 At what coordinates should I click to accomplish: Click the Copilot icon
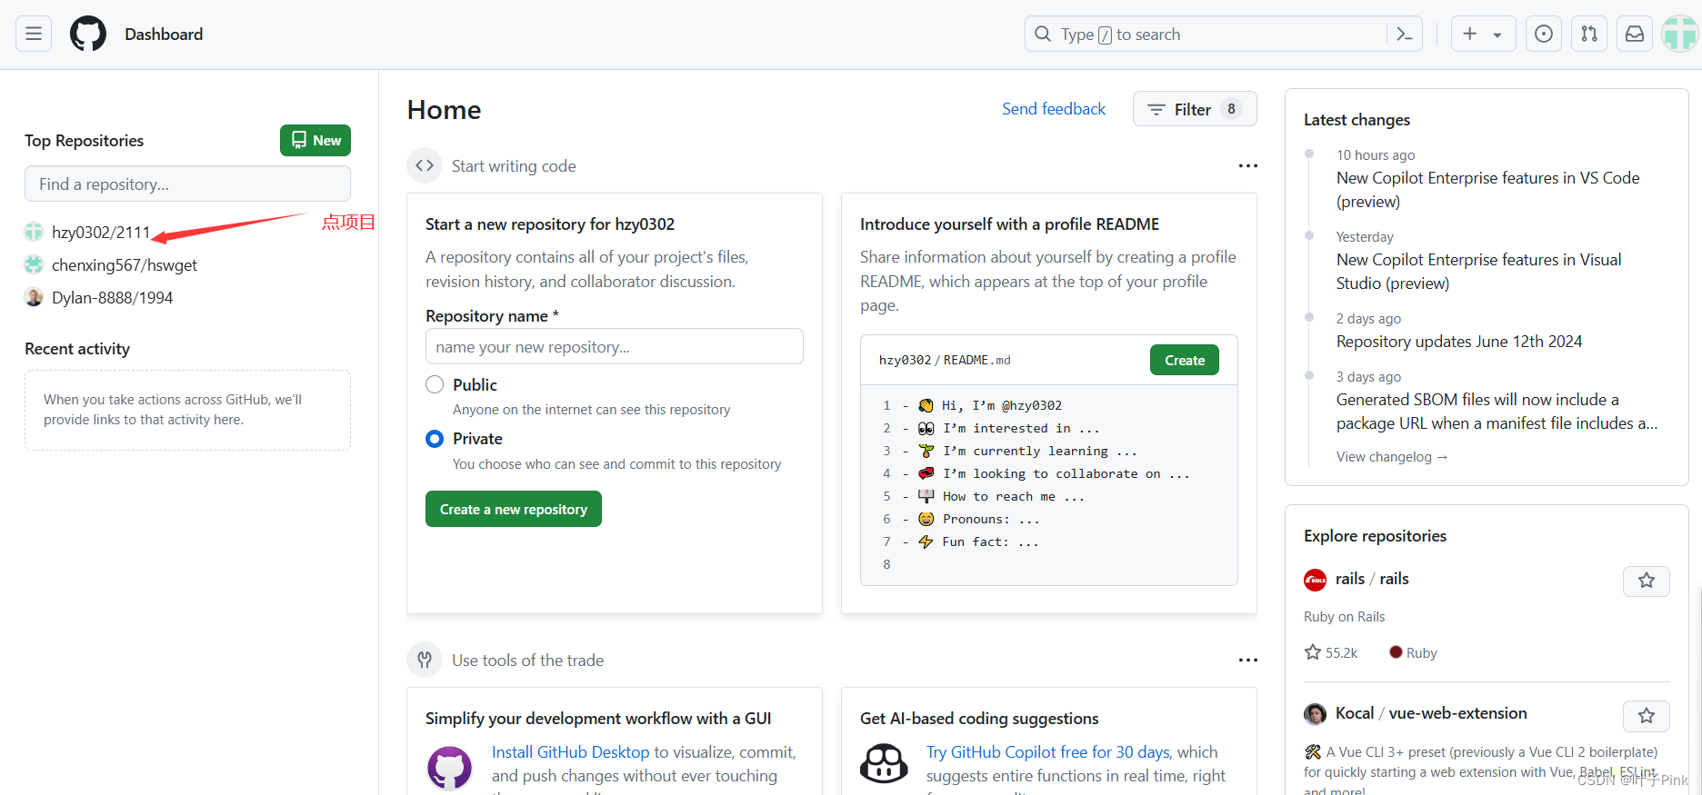point(884,764)
